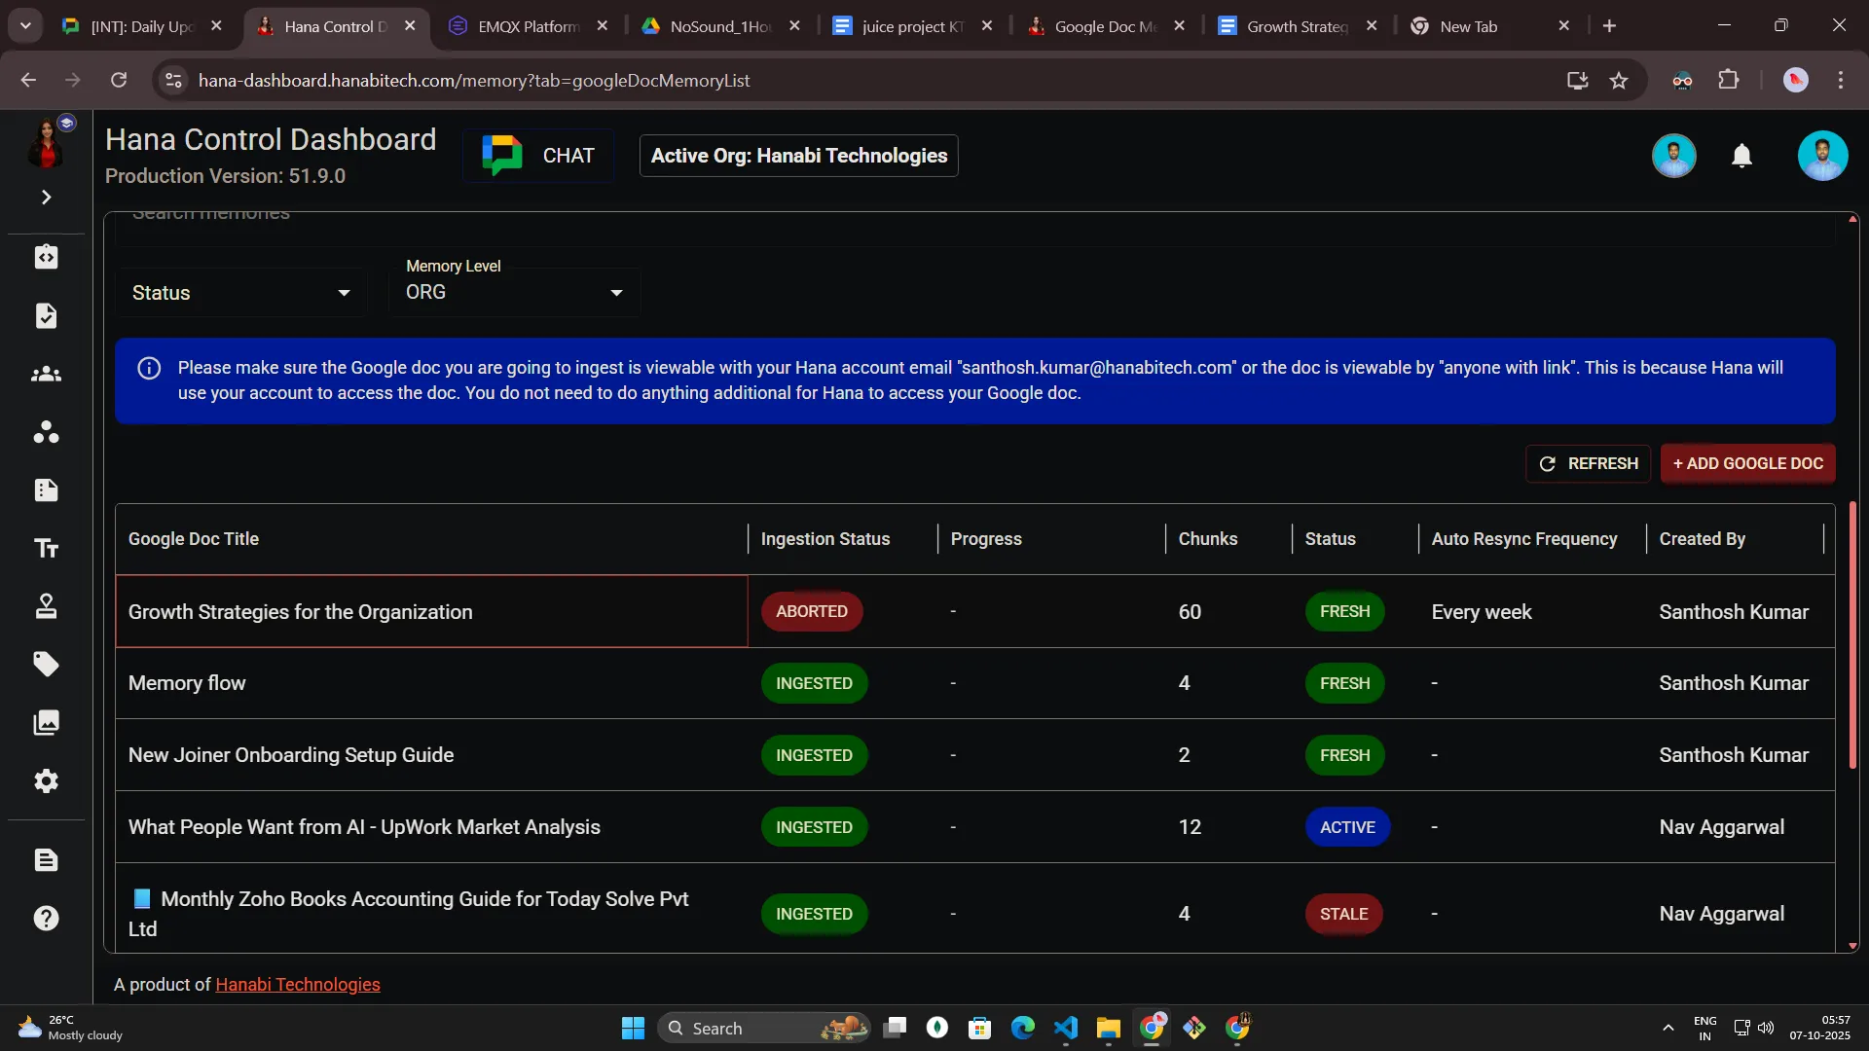Viewport: 1869px width, 1051px height.
Task: Click the ADD GOOGLE DOC button
Action: [1747, 464]
